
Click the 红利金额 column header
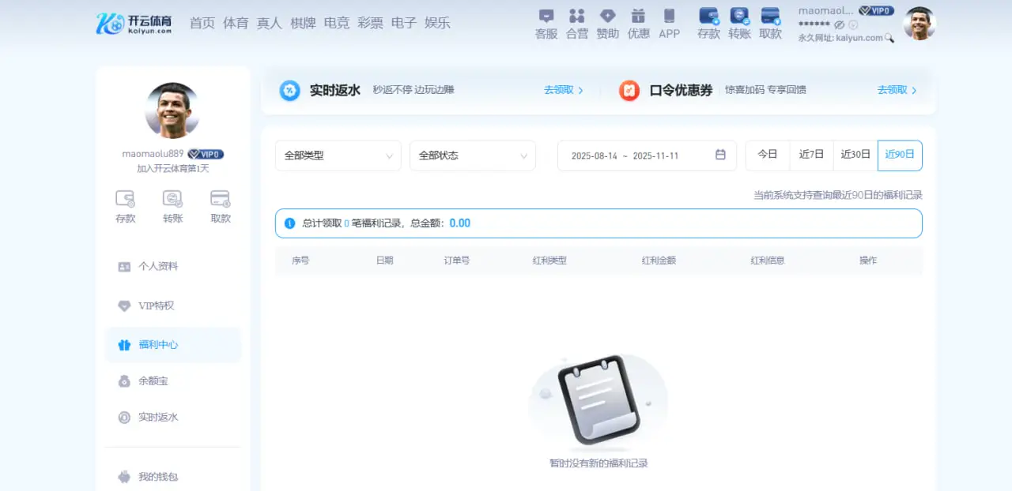point(659,260)
